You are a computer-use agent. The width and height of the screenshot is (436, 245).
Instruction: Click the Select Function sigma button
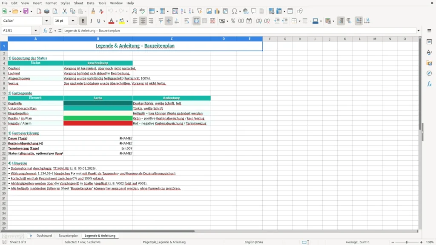[51, 31]
